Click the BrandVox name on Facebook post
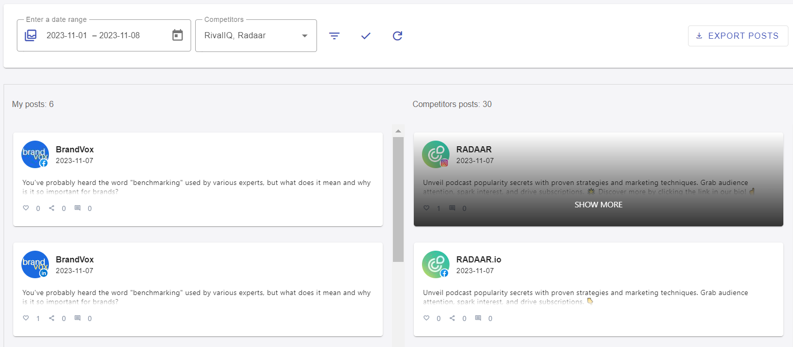 click(75, 149)
